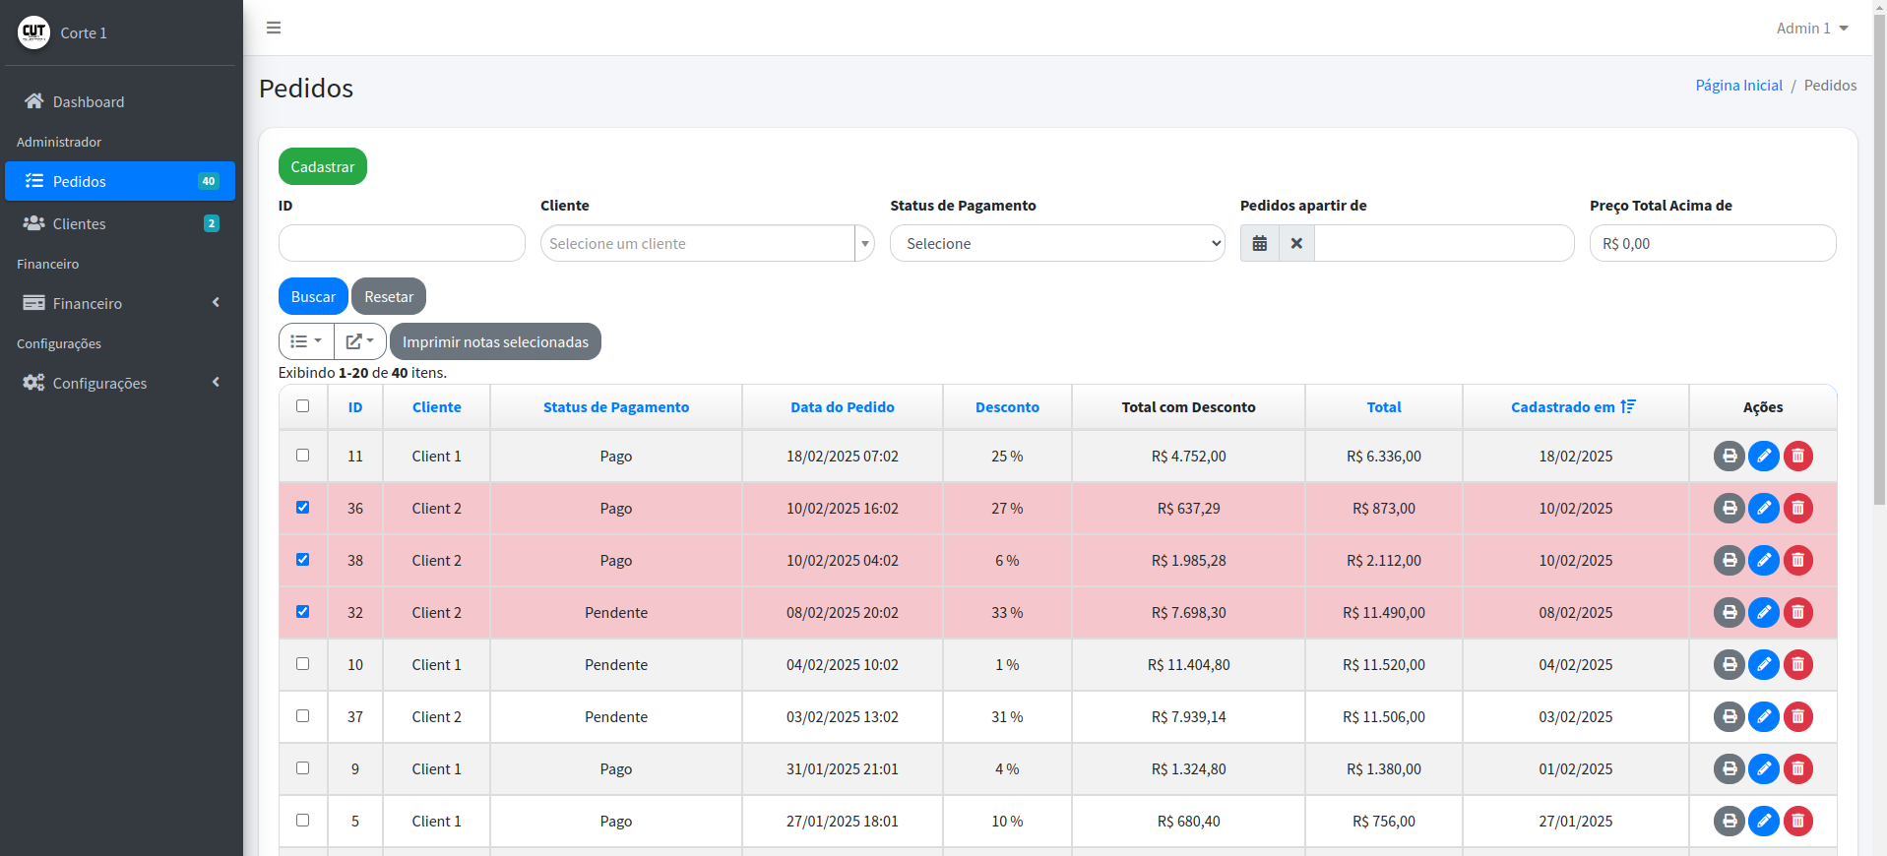This screenshot has height=856, width=1887.
Task: Focus the ID filter input field
Action: 402,243
